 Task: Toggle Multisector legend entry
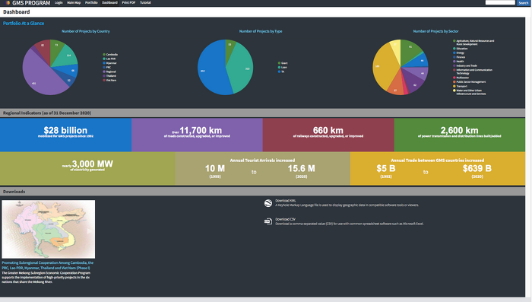[461, 78]
